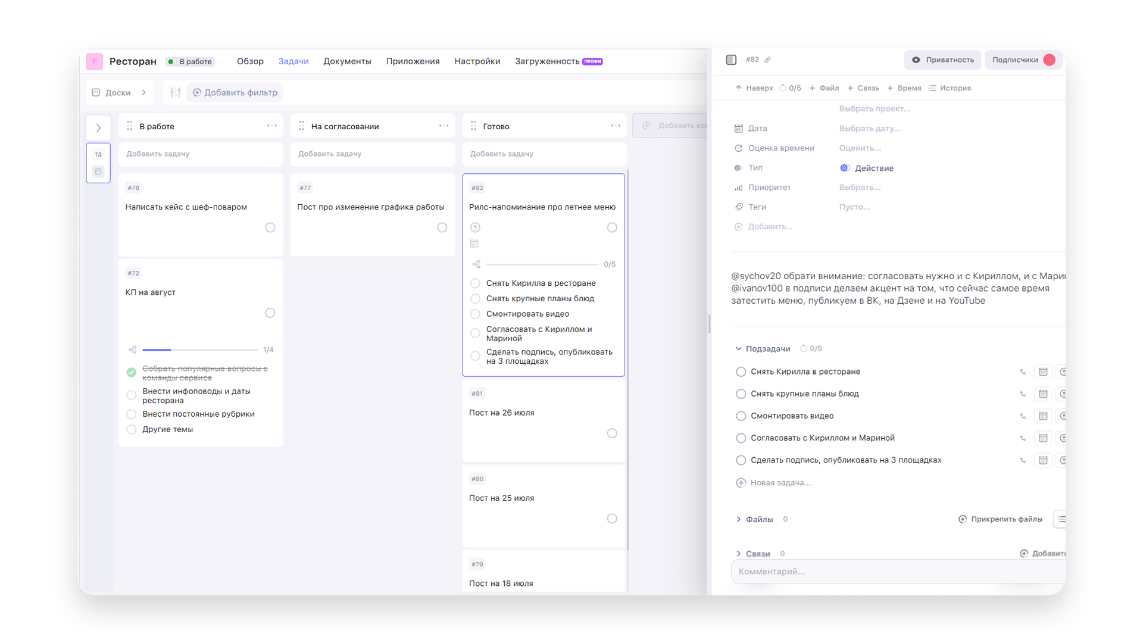Image resolution: width=1143 pixels, height=643 pixels.
Task: Click the Прикрепить файлы plus icon
Action: (x=963, y=519)
